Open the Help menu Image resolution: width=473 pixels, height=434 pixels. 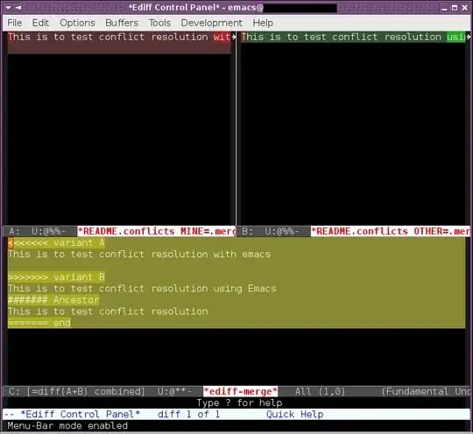pos(263,23)
